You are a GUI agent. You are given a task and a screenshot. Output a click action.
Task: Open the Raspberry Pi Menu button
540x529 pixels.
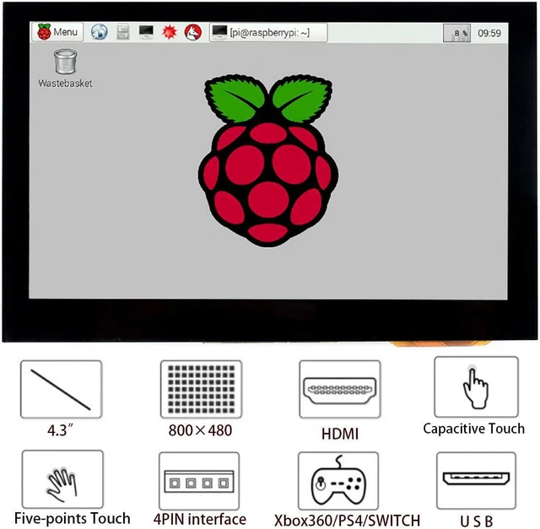[57, 32]
